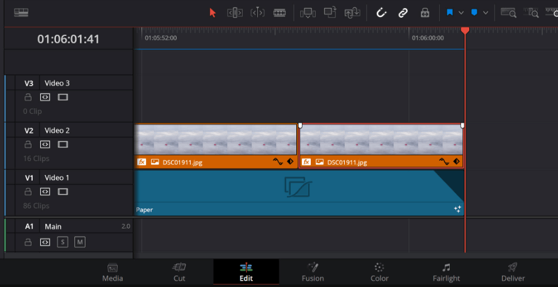Click the Main audio track name

pos(53,227)
